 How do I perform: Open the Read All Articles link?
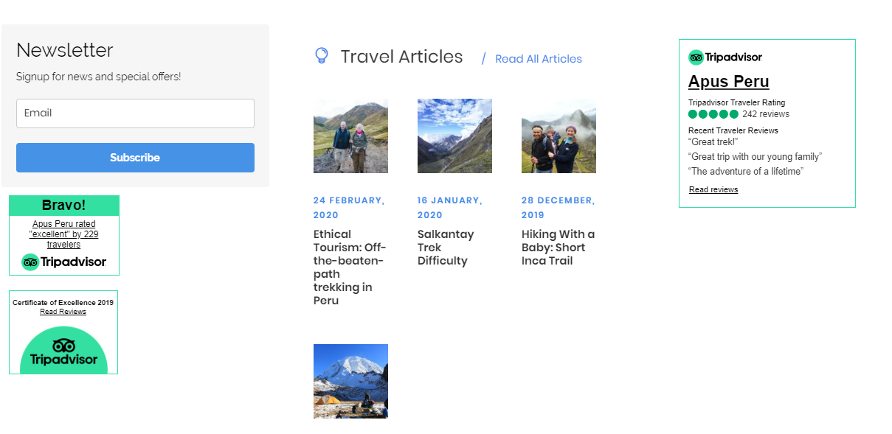539,59
